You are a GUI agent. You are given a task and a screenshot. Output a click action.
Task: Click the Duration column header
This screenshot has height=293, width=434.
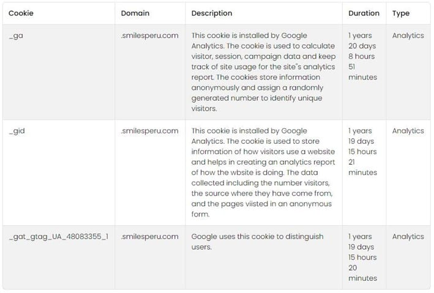tap(364, 13)
